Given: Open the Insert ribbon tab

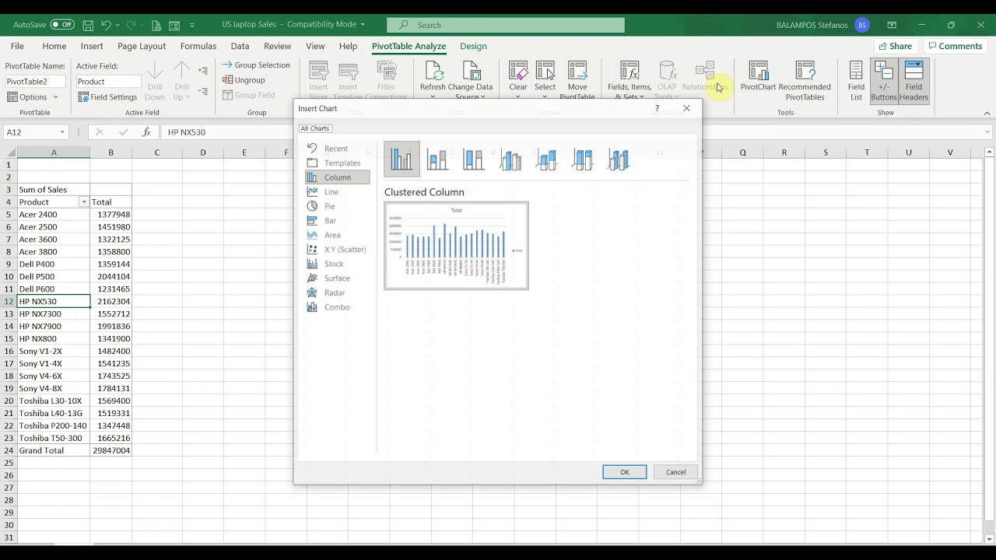Looking at the screenshot, I should [92, 46].
